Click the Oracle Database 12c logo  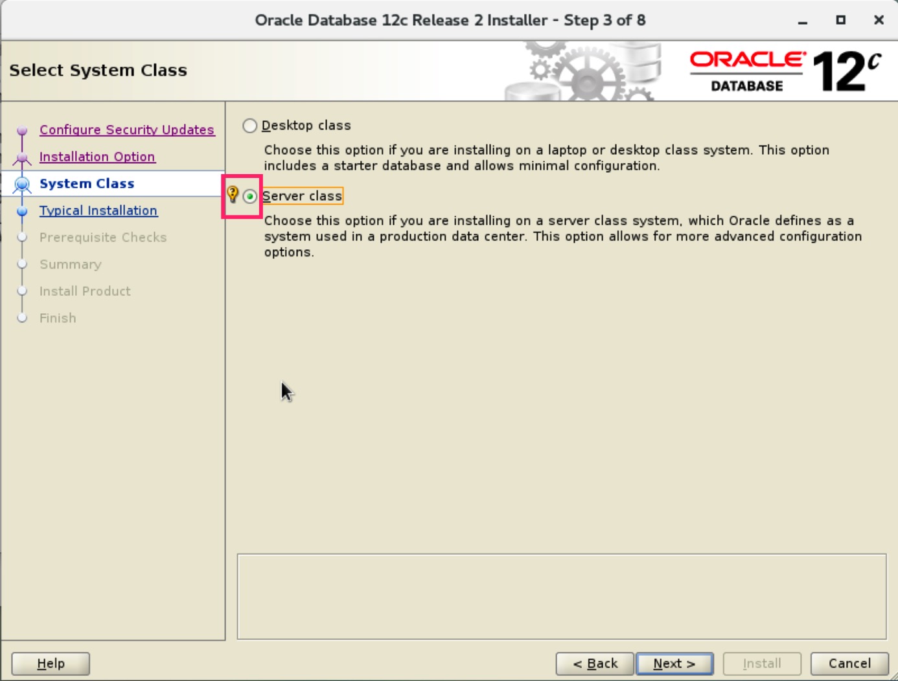785,71
